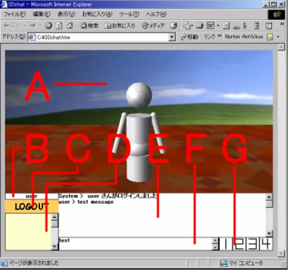Click the Refresh page toolbar icon
Viewport: 288px width, 270px height.
pyautogui.click(x=59, y=26)
